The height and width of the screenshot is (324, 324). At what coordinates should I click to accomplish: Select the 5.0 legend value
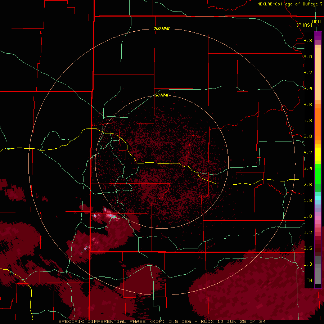click(x=308, y=136)
